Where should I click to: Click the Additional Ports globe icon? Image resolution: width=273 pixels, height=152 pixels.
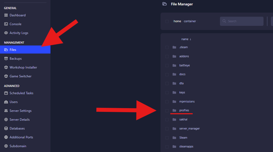click(6, 137)
